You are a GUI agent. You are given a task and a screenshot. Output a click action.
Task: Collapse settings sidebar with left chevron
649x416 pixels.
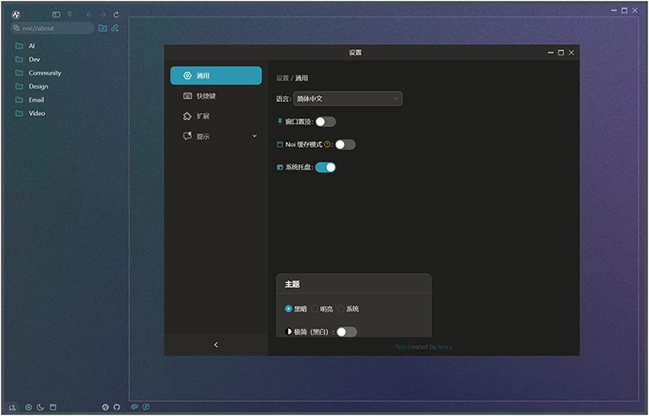click(x=215, y=344)
